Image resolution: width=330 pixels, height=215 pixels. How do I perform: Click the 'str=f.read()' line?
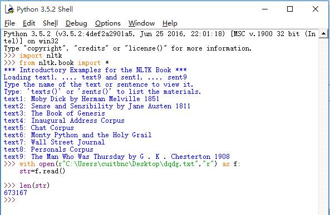click(42, 171)
